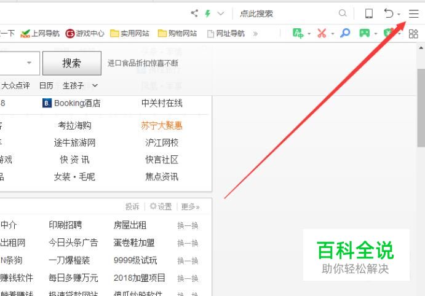425x296 pixels.
Task: Expand the translate extension dropdown arrow
Action: (x=309, y=34)
